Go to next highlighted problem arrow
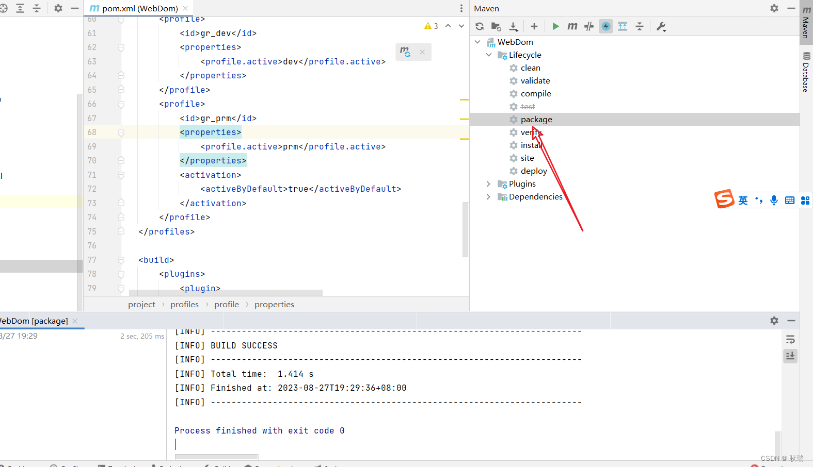This screenshot has width=813, height=467. 461,26
